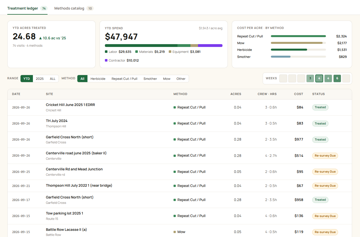Click the week cell showing 6
Viewport: 360px width, 237px height.
[337, 78]
